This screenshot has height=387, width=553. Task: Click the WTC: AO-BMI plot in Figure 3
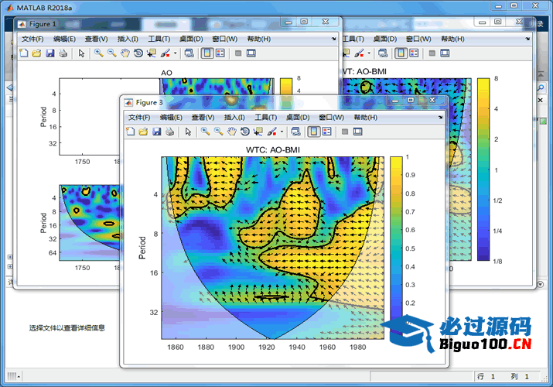point(272,248)
